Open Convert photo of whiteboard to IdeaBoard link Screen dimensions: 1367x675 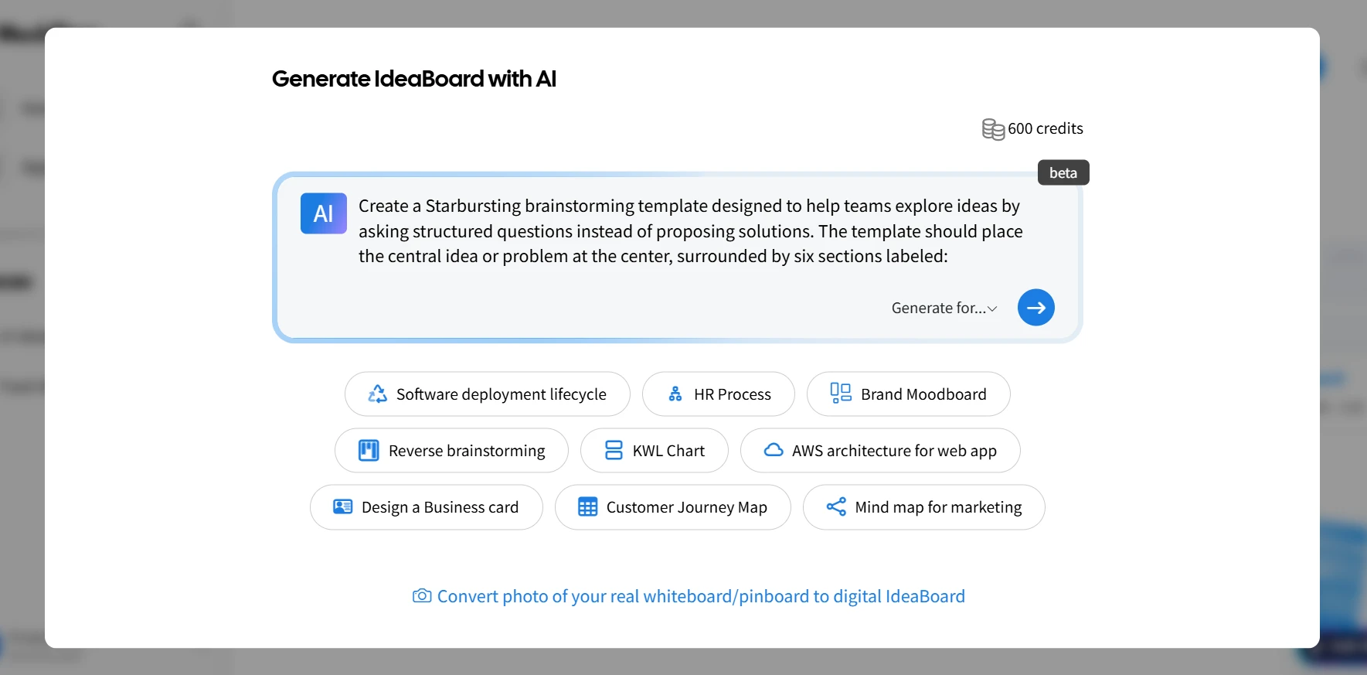tap(700, 596)
